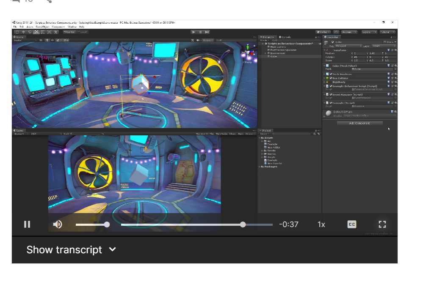Image resolution: width=423 pixels, height=282 pixels.
Task: Open the Window menu
Action: click(72, 27)
